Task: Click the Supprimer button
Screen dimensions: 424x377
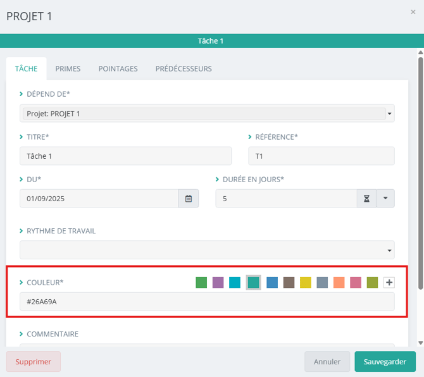Action: pos(34,362)
